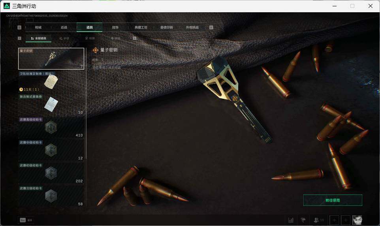Click the quantity 202 on the 初级经验卡 card
Image resolution: width=380 pixels, height=226 pixels.
pyautogui.click(x=79, y=181)
